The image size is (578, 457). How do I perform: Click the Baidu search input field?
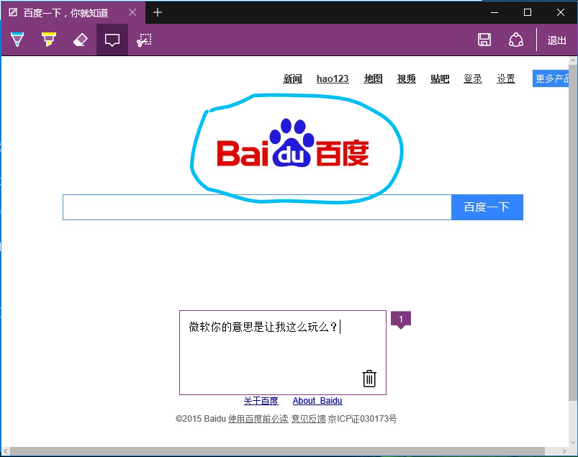pyautogui.click(x=256, y=207)
